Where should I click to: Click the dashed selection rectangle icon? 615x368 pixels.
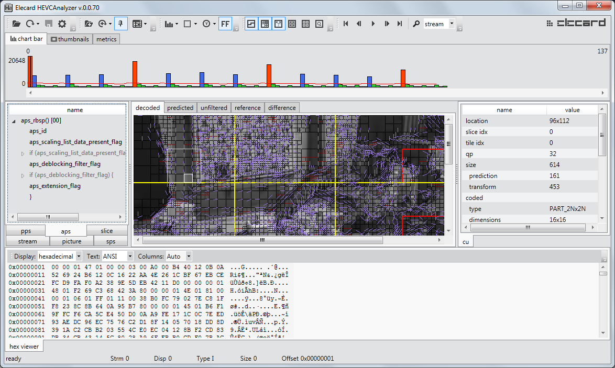click(x=188, y=24)
